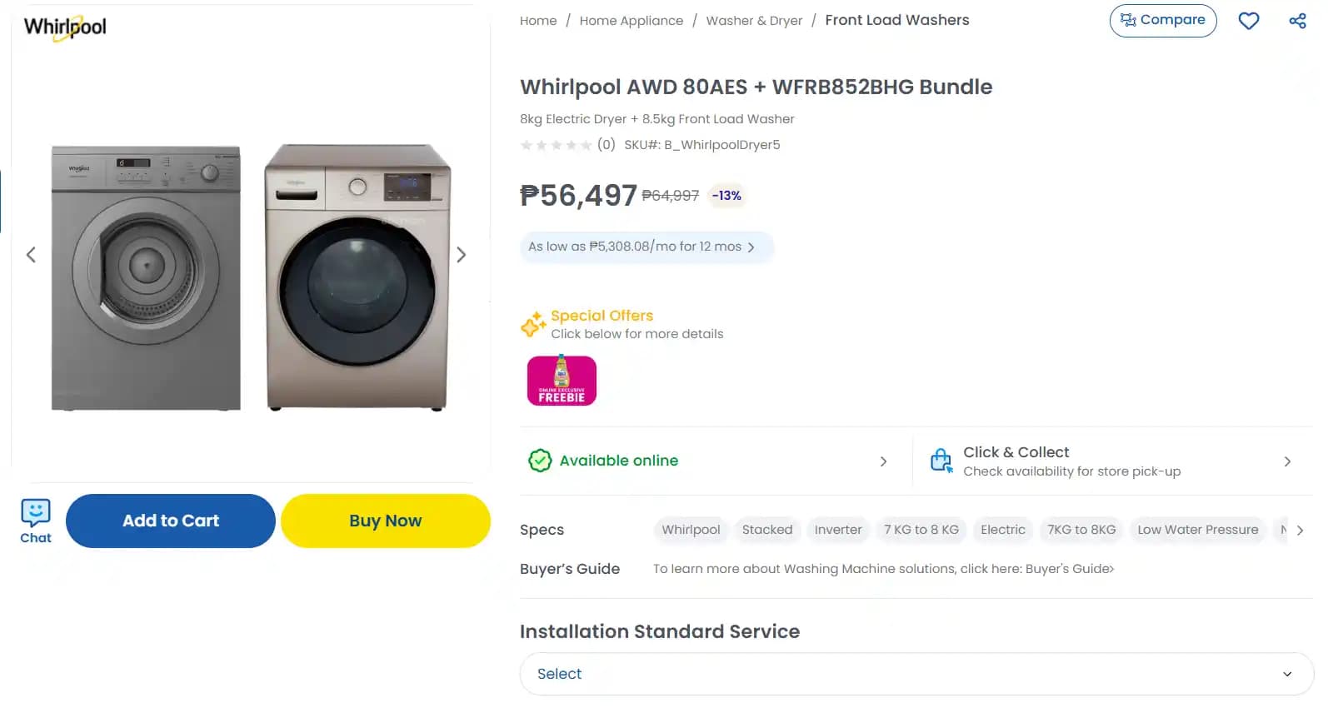Select the Inverter spec tag
This screenshot has width=1328, height=713.
click(x=837, y=530)
